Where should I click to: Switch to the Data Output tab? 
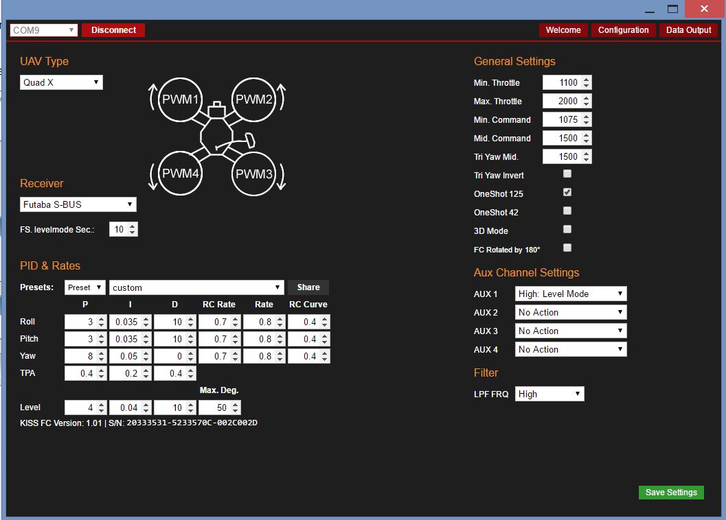pos(688,30)
